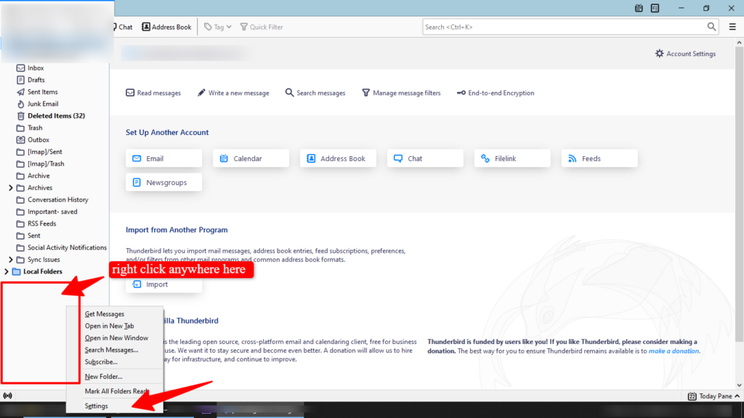Toggle offline mode in the status bar
Viewport: 744px width, 418px height.
tap(7, 395)
